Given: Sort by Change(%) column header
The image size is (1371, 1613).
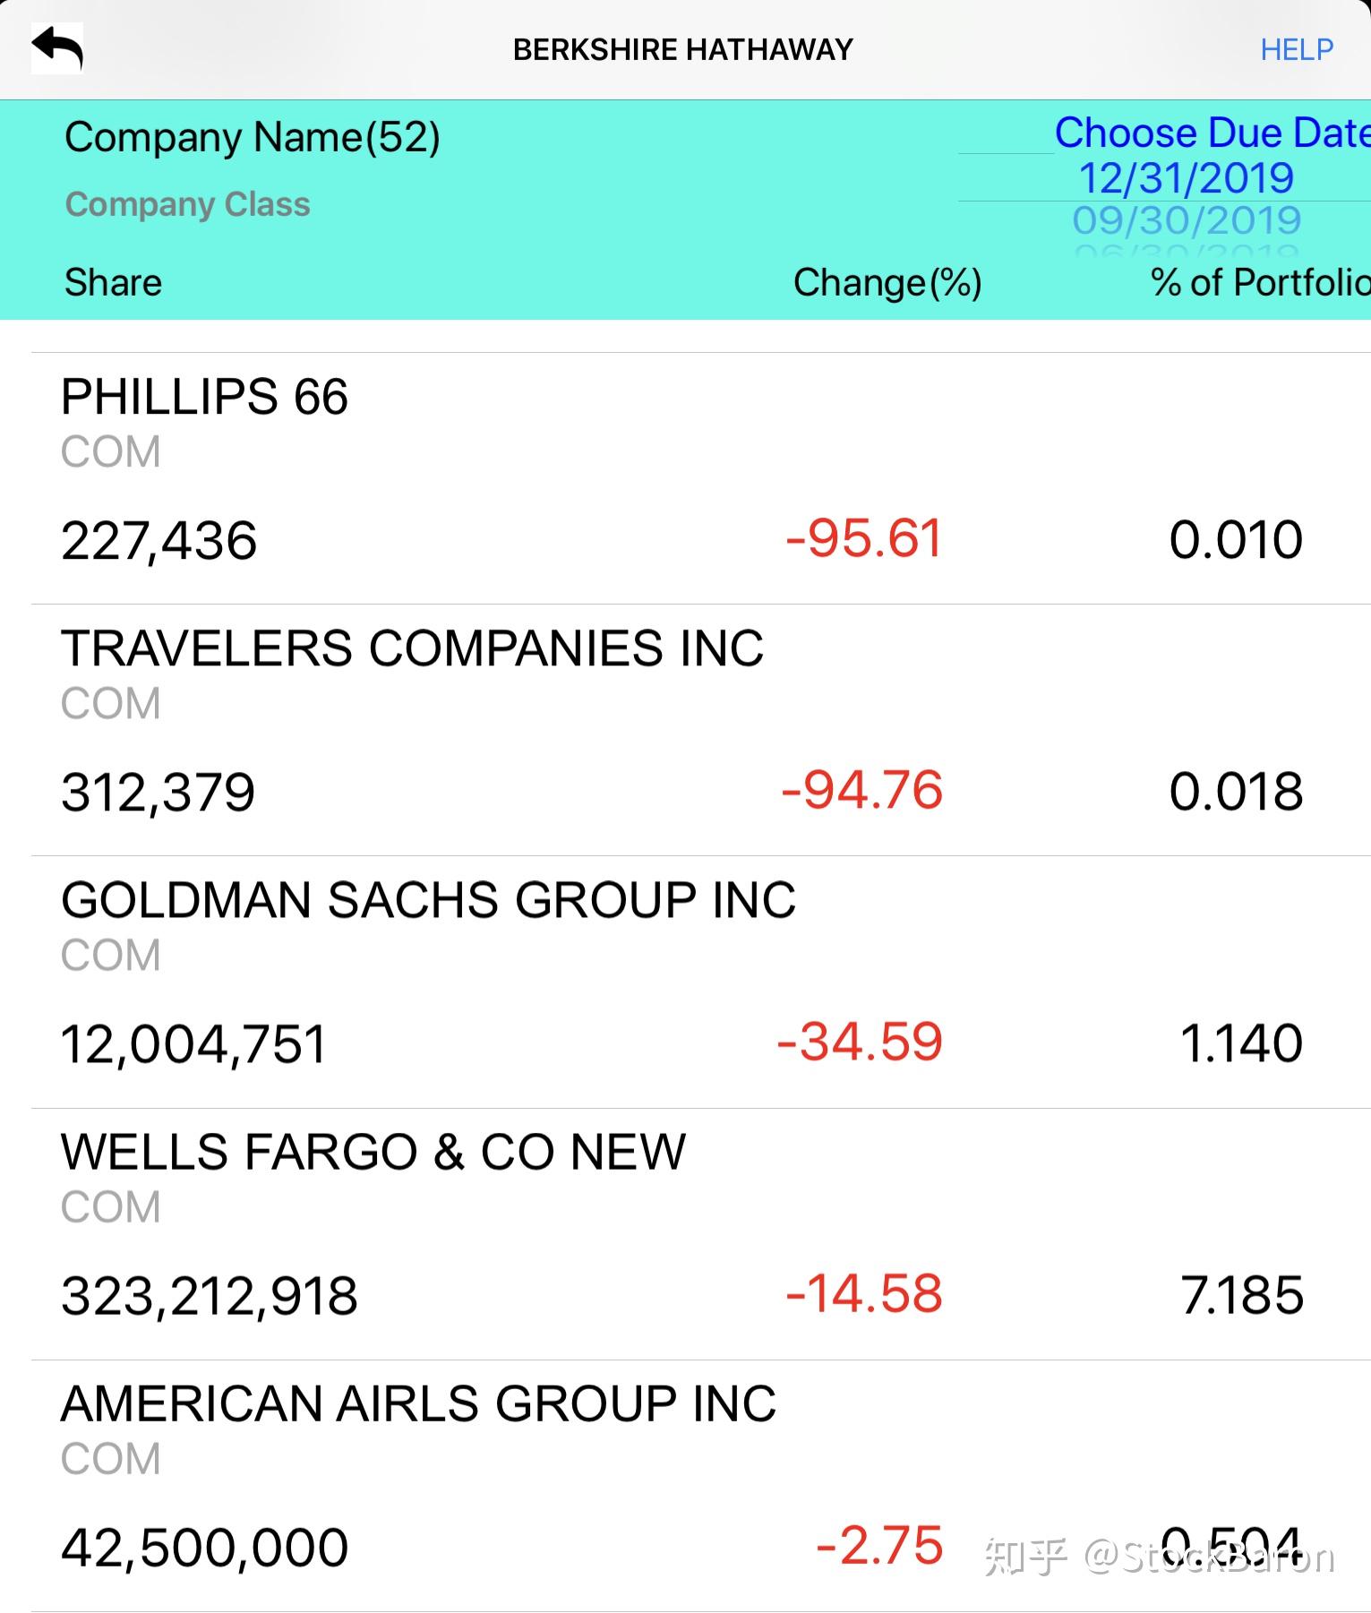Looking at the screenshot, I should [x=887, y=283].
